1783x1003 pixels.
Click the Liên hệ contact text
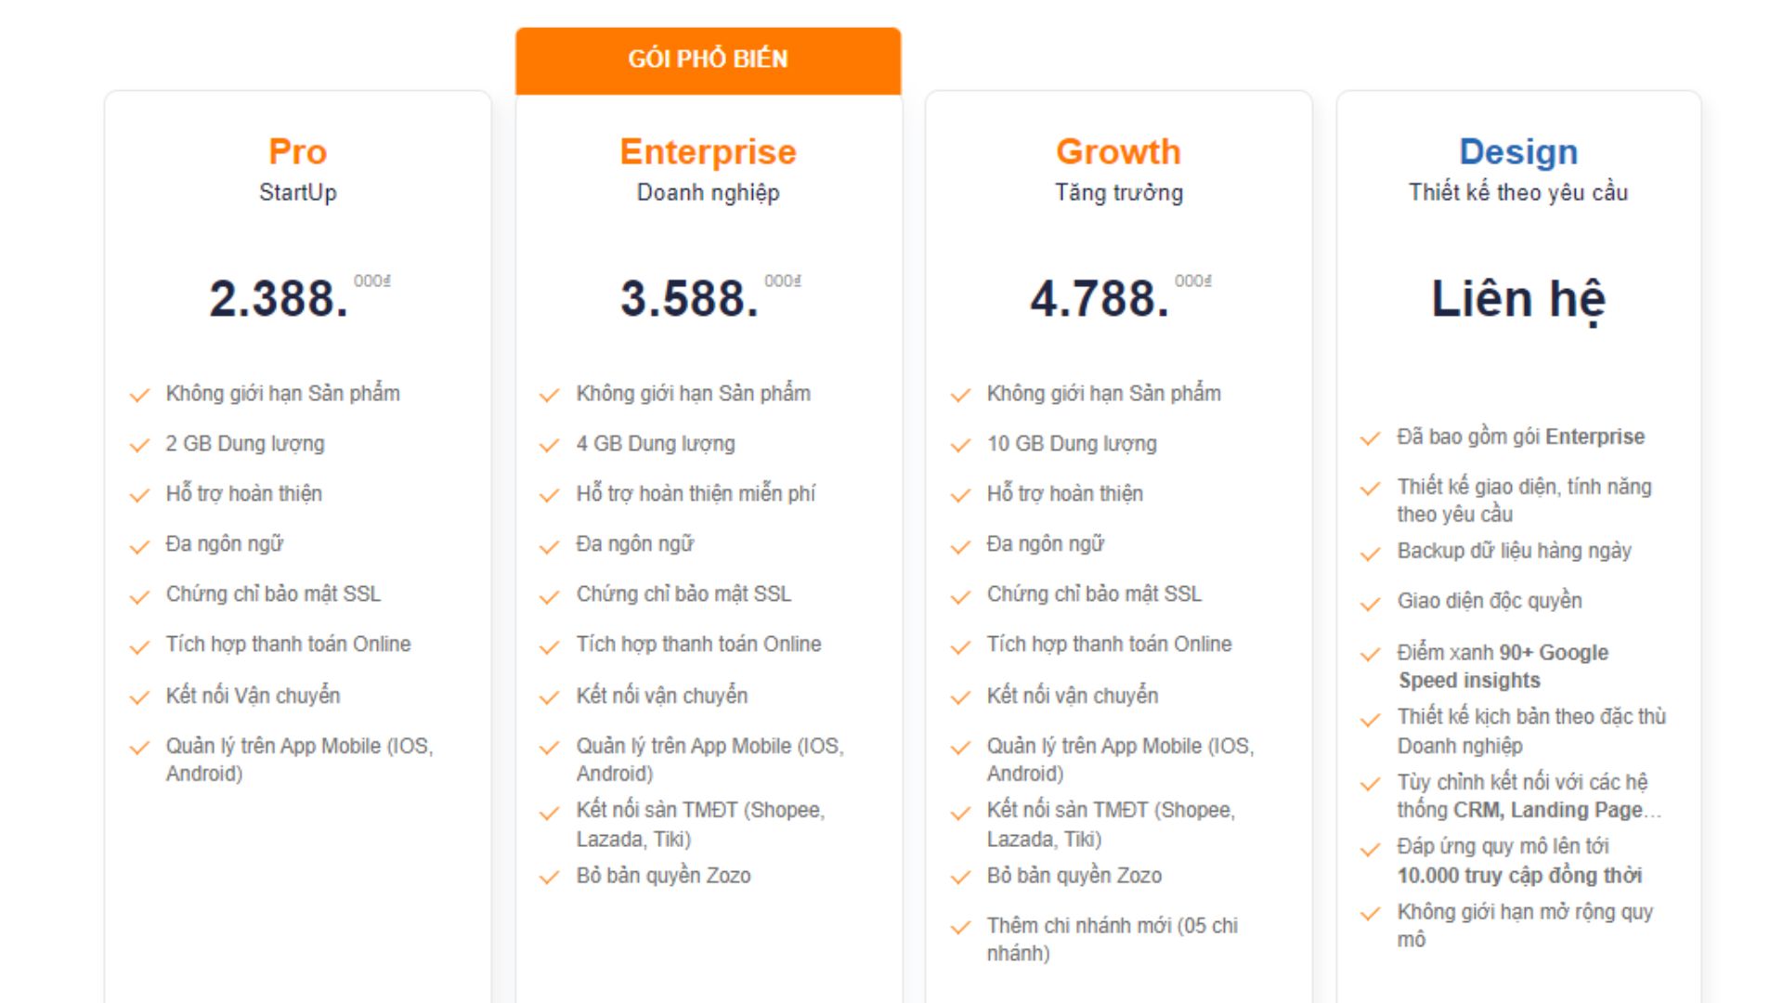point(1518,299)
